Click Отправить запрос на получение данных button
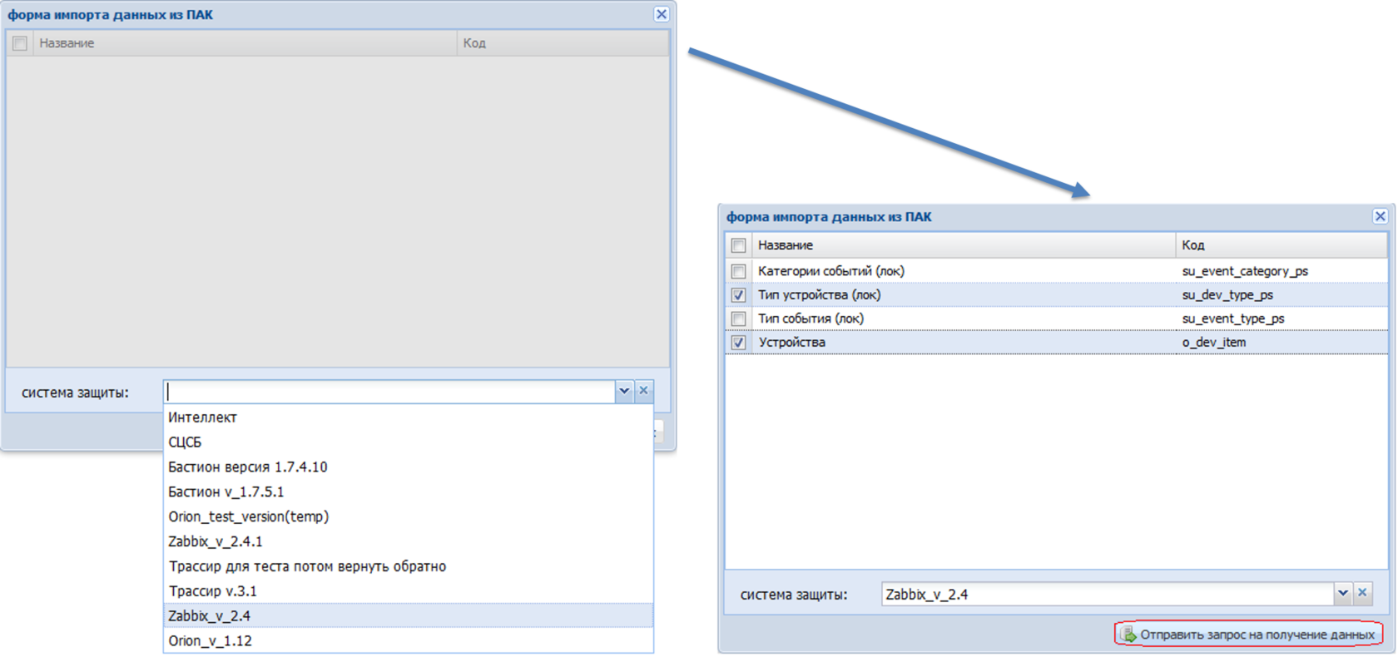The width and height of the screenshot is (1398, 657). point(1248,635)
